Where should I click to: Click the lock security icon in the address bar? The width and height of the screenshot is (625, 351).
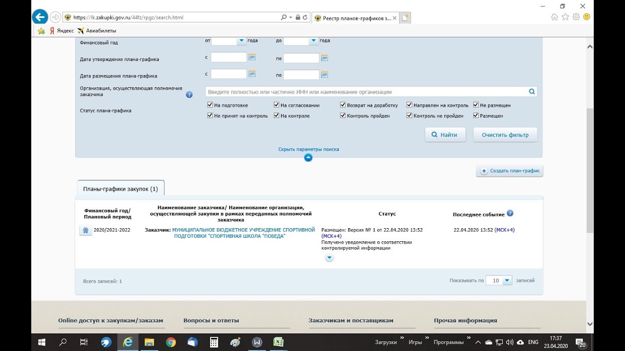point(297,17)
